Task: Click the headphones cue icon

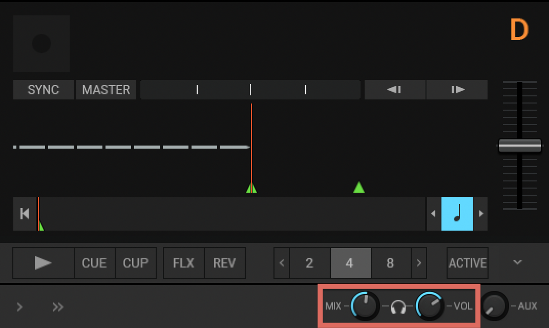Action: point(398,307)
